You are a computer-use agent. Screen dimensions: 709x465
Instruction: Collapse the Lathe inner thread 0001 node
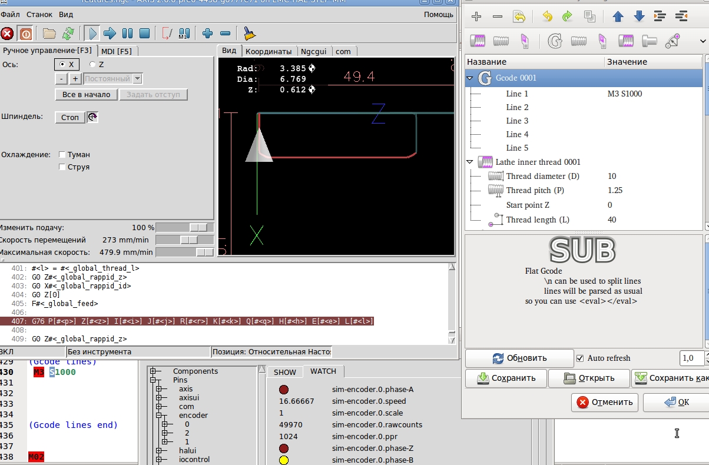pos(470,162)
